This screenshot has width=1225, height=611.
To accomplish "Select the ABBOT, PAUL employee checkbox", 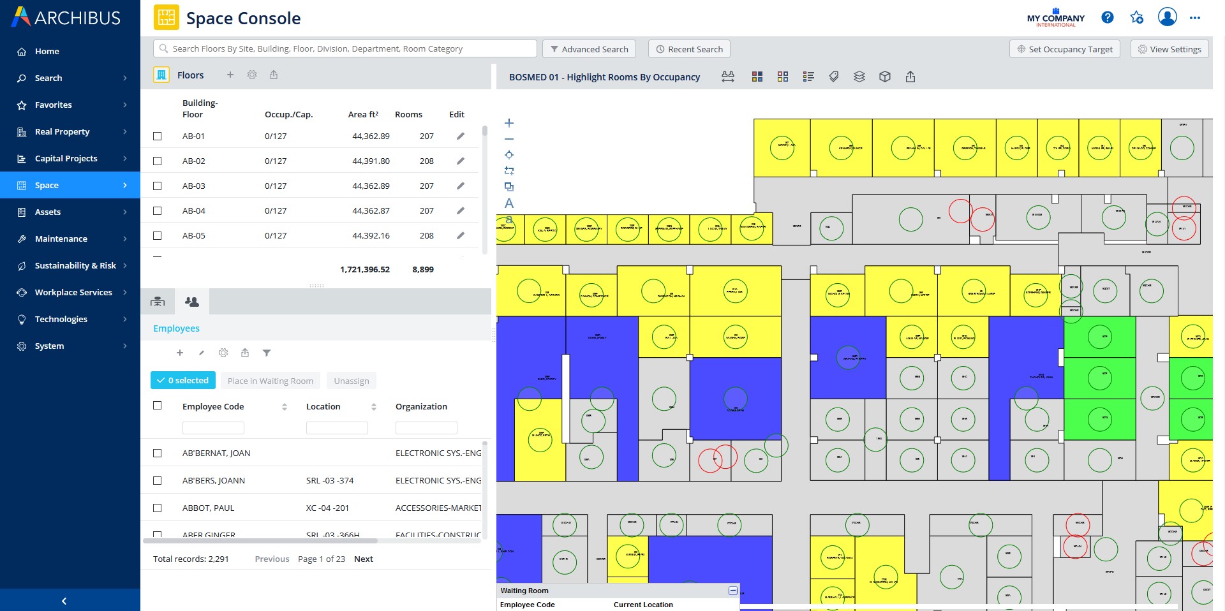I will pos(158,508).
